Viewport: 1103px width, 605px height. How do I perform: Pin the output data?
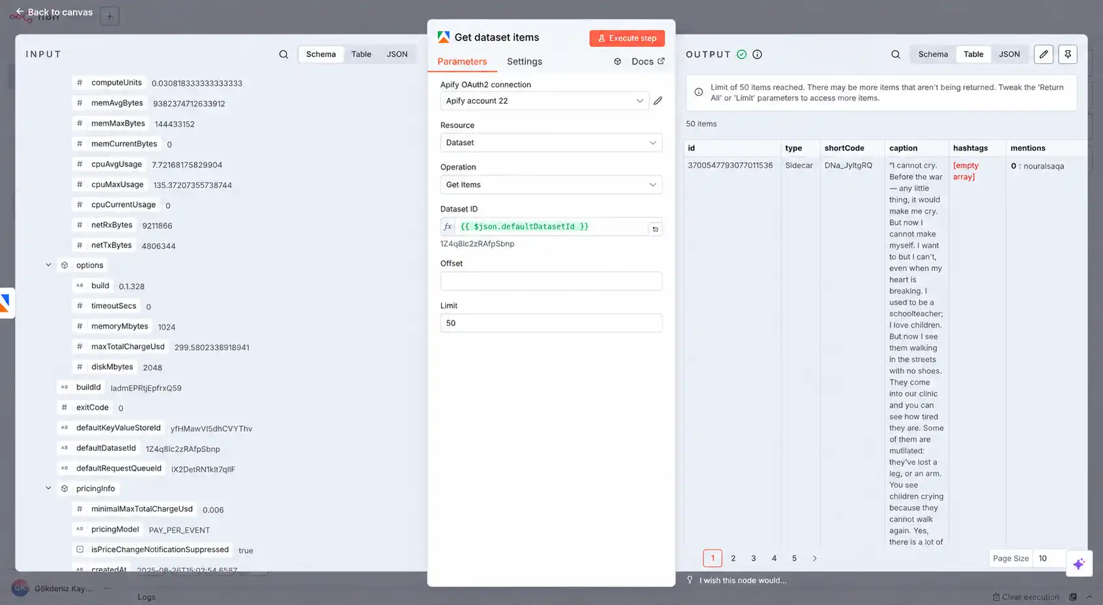coord(1068,55)
